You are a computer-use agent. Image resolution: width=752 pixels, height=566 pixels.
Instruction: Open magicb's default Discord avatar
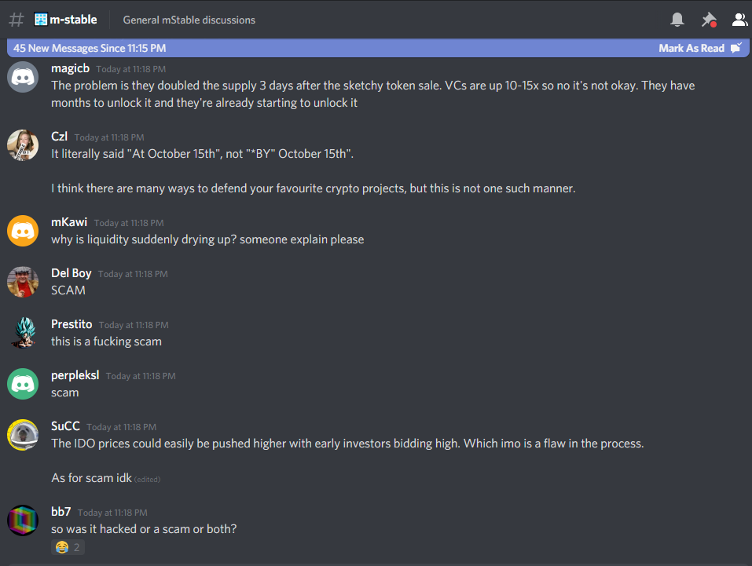click(x=23, y=77)
